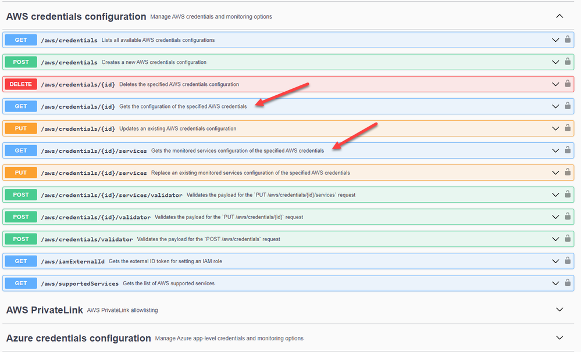Open POST /aws/credentials/{id}/services/validator endpoint path
The height and width of the screenshot is (352, 581).
112,195
